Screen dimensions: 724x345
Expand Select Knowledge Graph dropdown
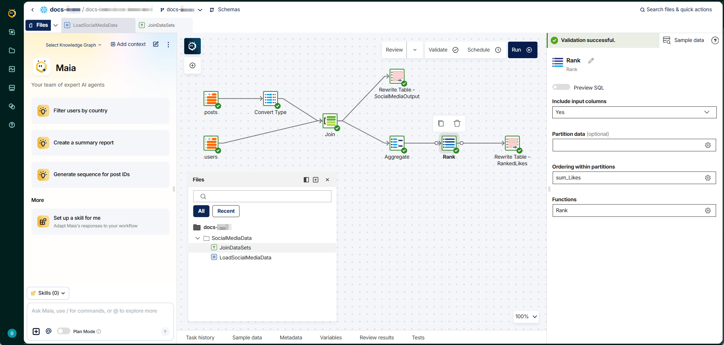tap(73, 45)
